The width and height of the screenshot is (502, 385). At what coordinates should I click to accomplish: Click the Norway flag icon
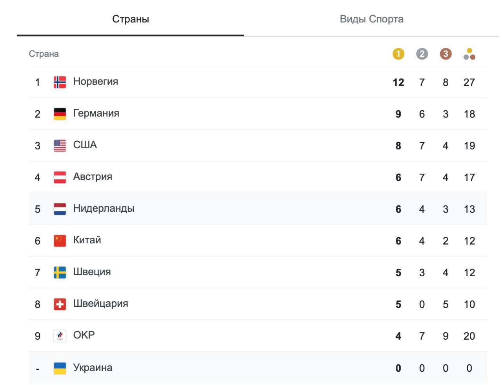[60, 82]
